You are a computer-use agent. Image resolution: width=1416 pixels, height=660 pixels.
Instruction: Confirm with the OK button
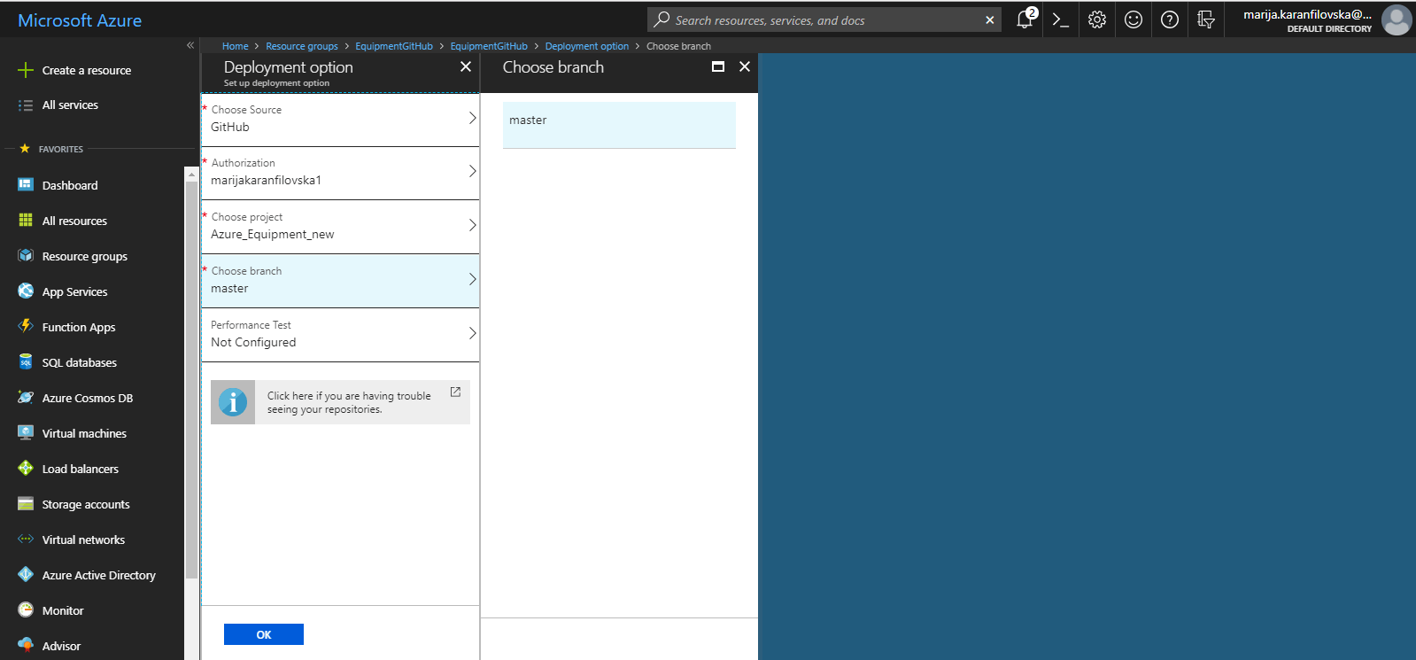264,634
